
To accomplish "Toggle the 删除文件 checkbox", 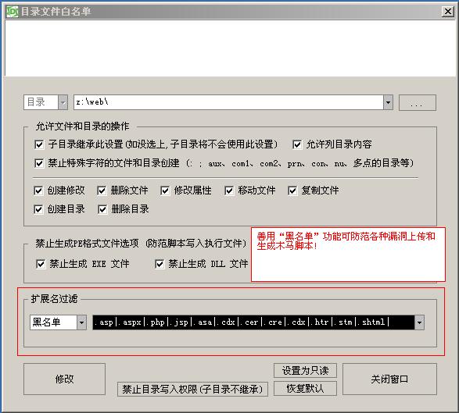I will (x=102, y=190).
